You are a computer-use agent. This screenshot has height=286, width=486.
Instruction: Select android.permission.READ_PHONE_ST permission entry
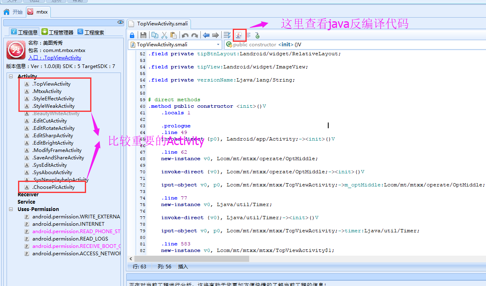pyautogui.click(x=76, y=232)
